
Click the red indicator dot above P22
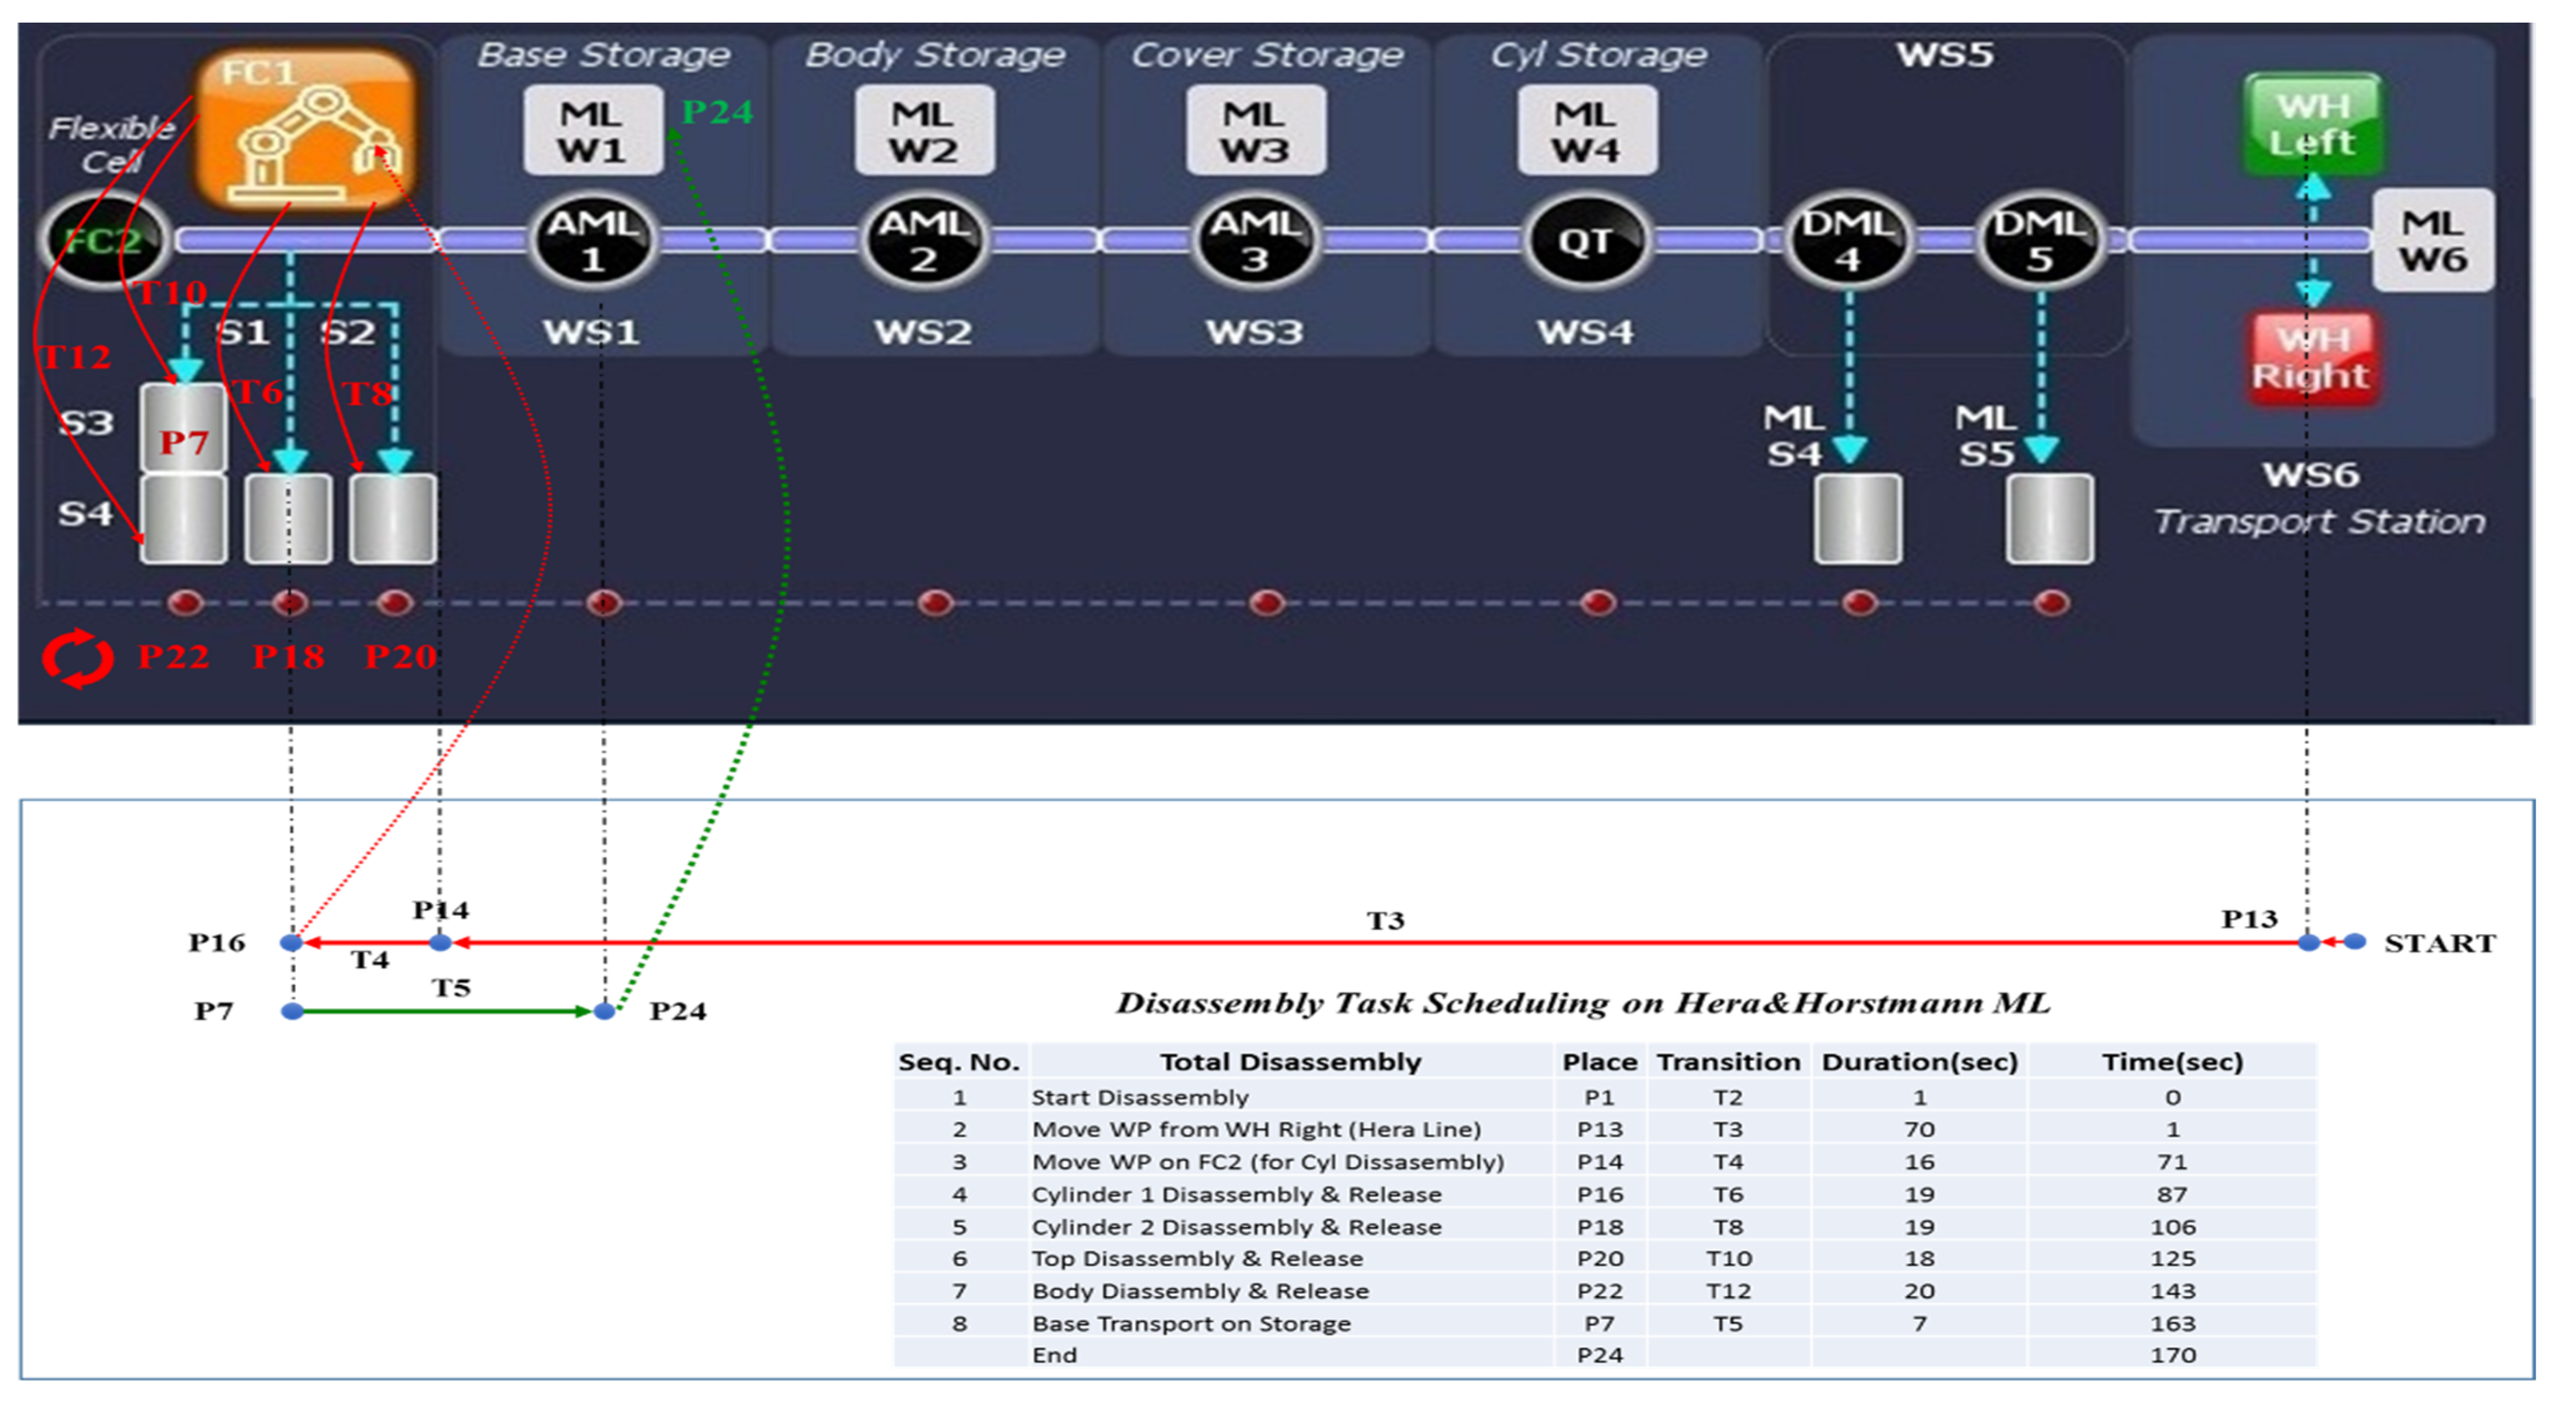point(185,602)
